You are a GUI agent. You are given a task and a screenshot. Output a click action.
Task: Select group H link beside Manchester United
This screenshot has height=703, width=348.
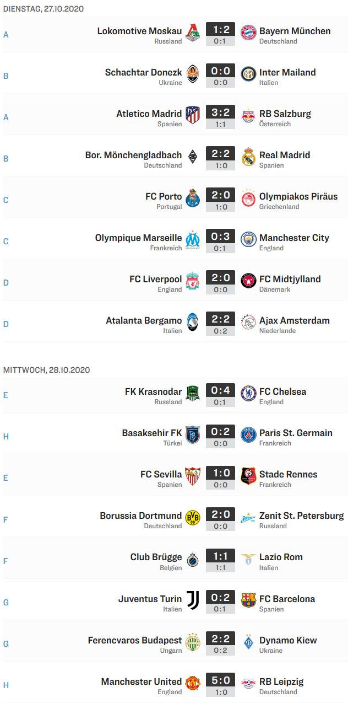point(6,685)
